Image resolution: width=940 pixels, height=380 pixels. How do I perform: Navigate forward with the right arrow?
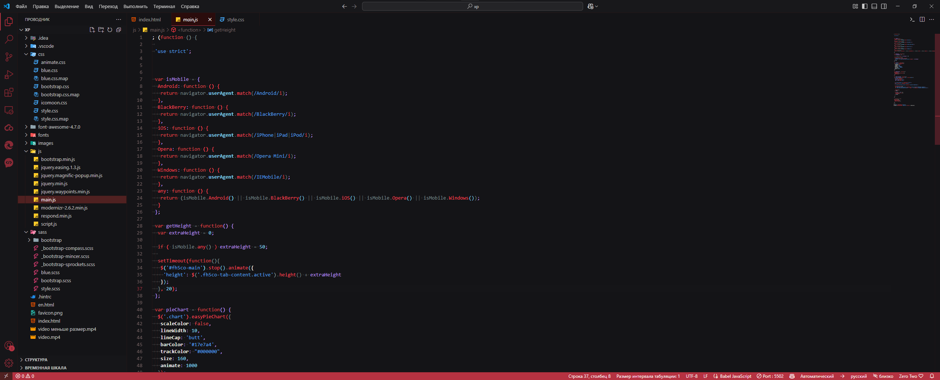point(354,6)
